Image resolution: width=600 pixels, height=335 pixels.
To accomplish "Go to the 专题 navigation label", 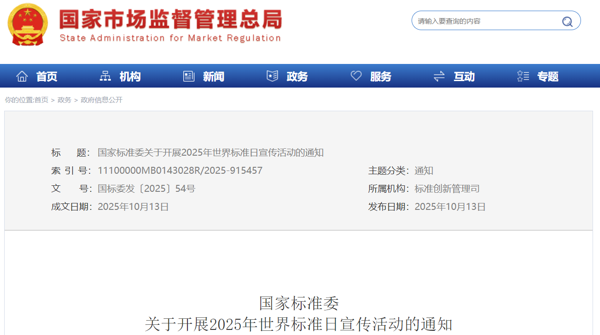I will [548, 76].
